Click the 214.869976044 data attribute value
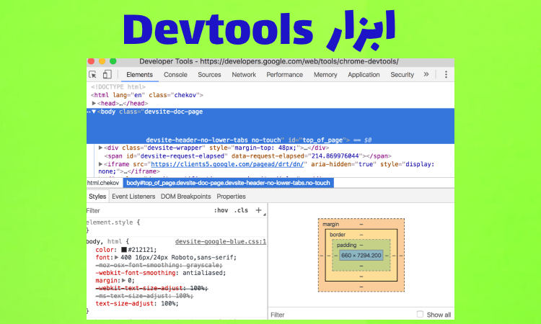The image size is (541, 324). coord(335,156)
